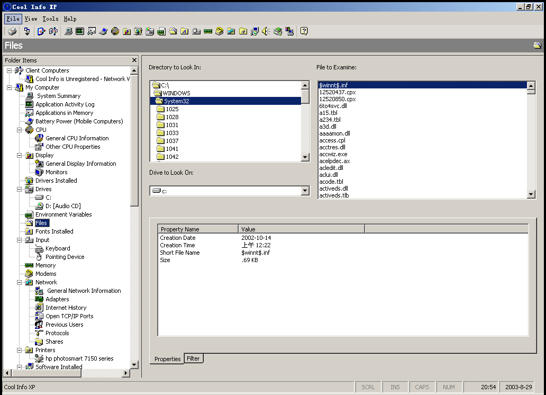546x395 pixels.
Task: Select Fonts Installed in the tree
Action: (54, 231)
